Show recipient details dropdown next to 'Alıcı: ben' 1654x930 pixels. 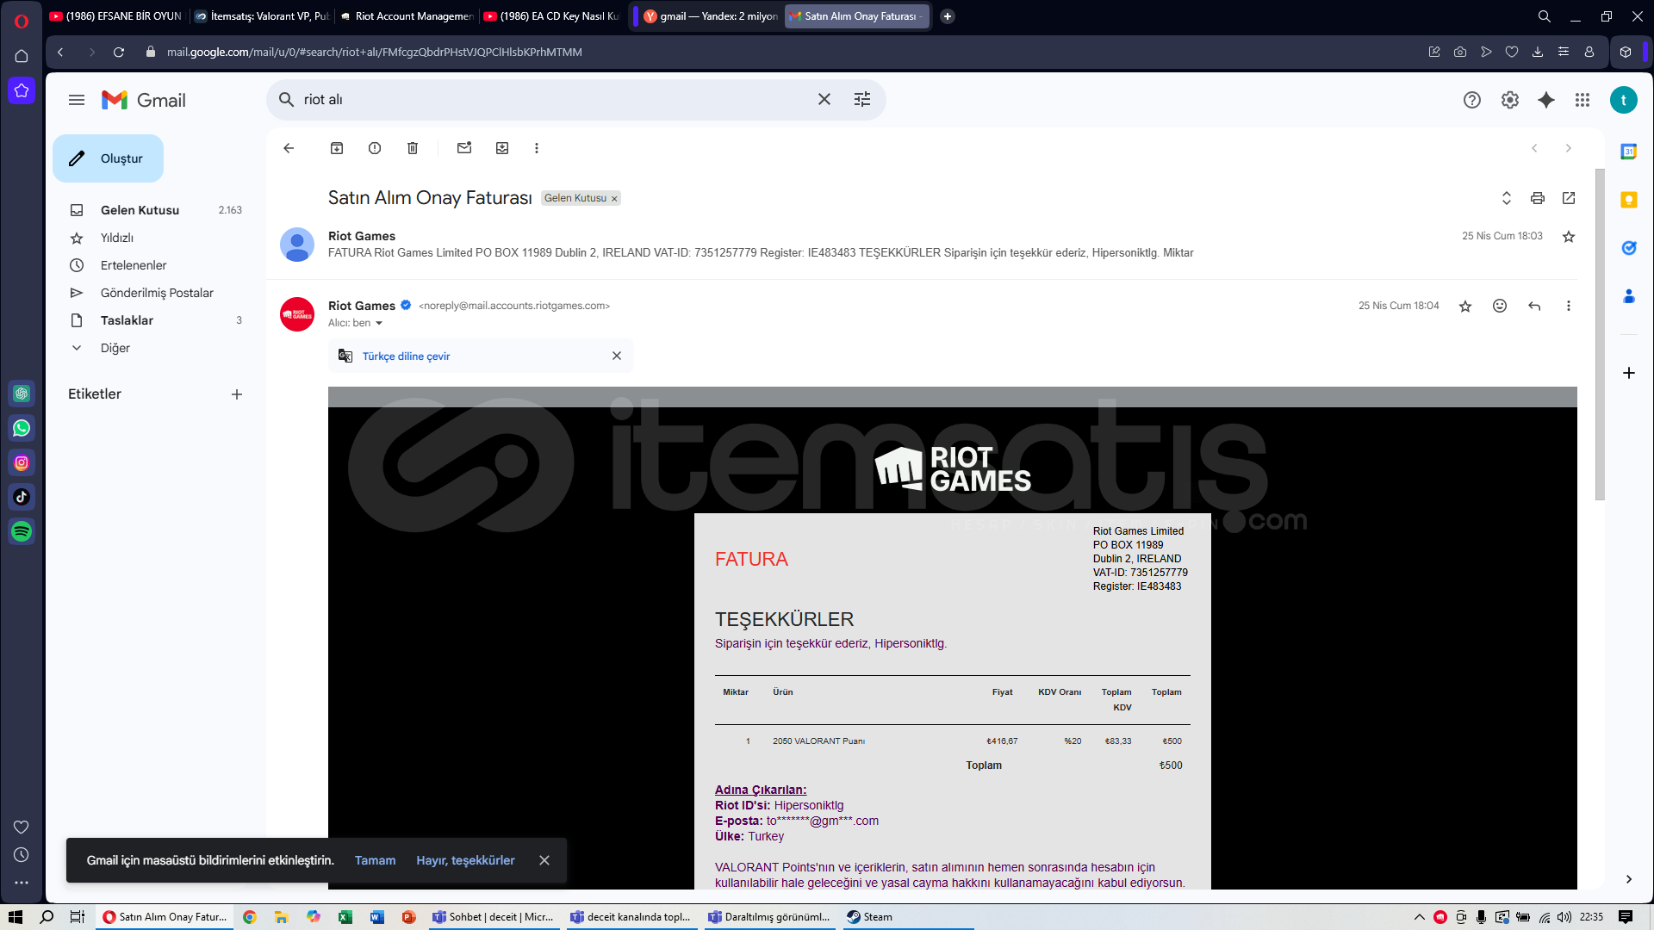click(x=379, y=324)
